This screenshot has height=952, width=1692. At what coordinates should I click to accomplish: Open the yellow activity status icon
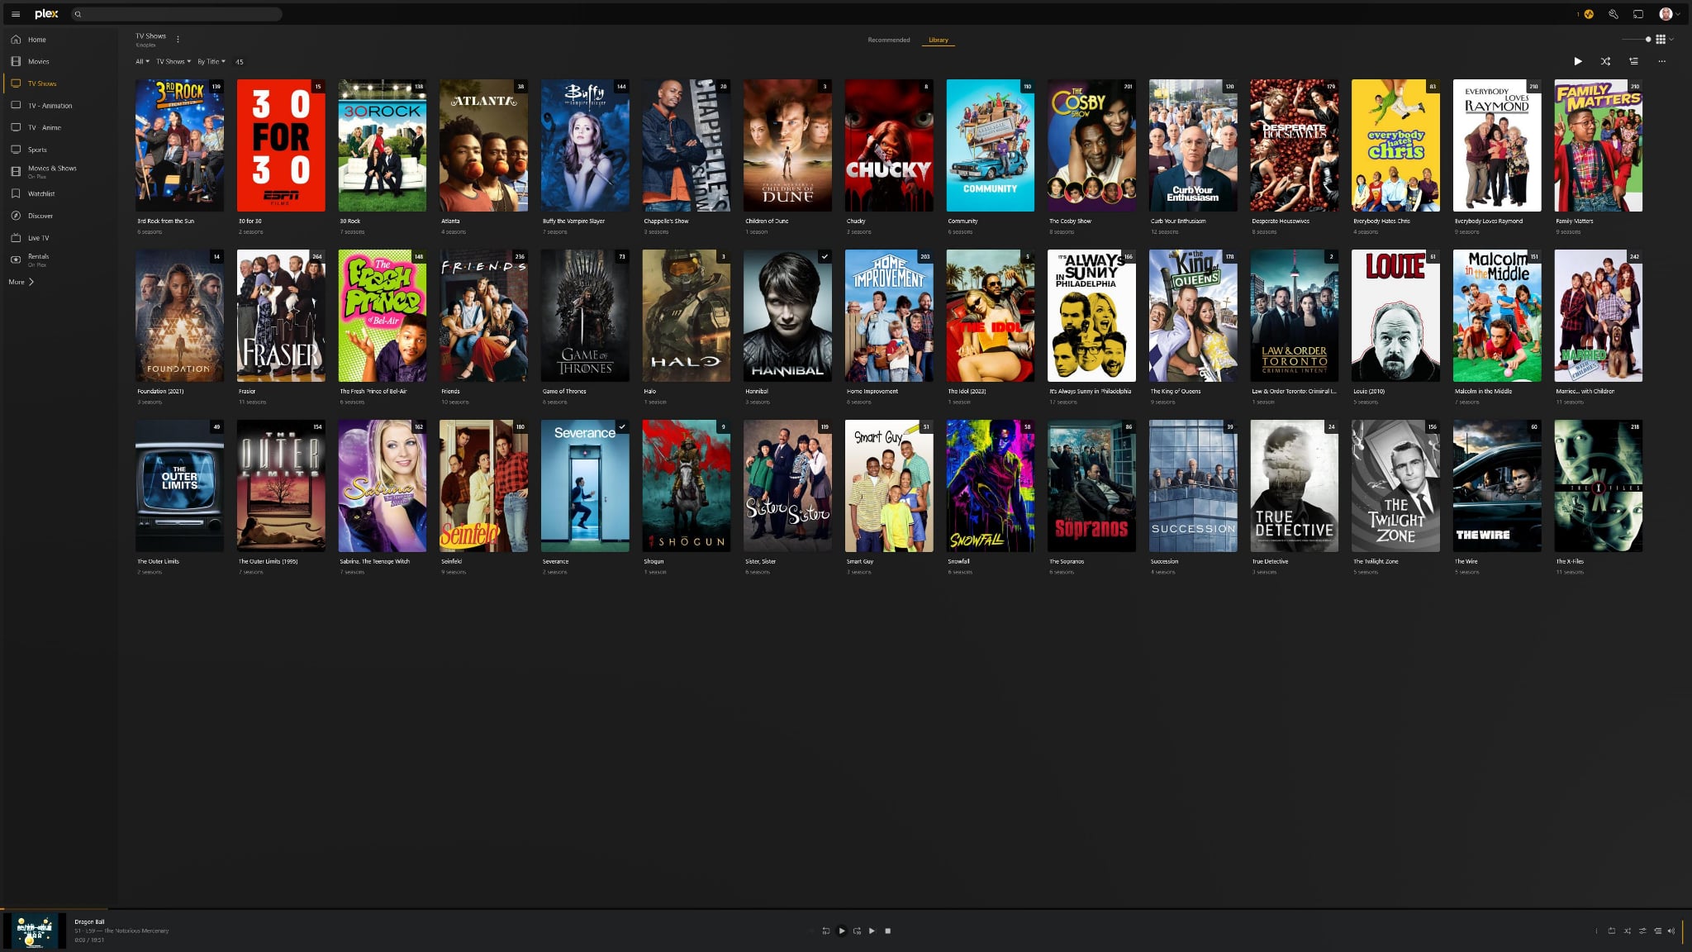click(x=1588, y=14)
